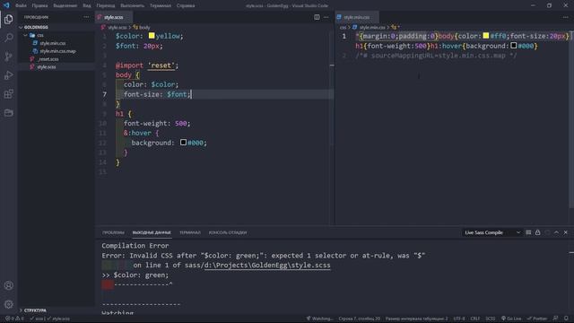This screenshot has width=574, height=323.
Task: Click line and column indicator in status bar
Action: pyautogui.click(x=359, y=319)
